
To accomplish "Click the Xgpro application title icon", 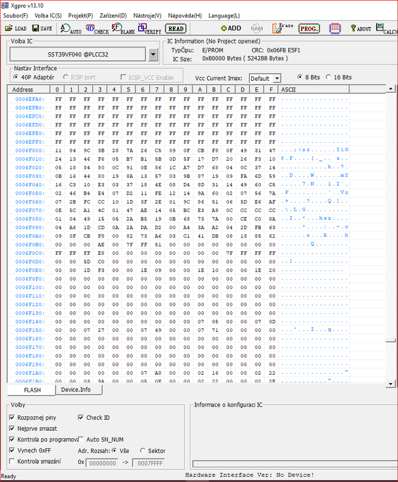I will click(x=4, y=5).
